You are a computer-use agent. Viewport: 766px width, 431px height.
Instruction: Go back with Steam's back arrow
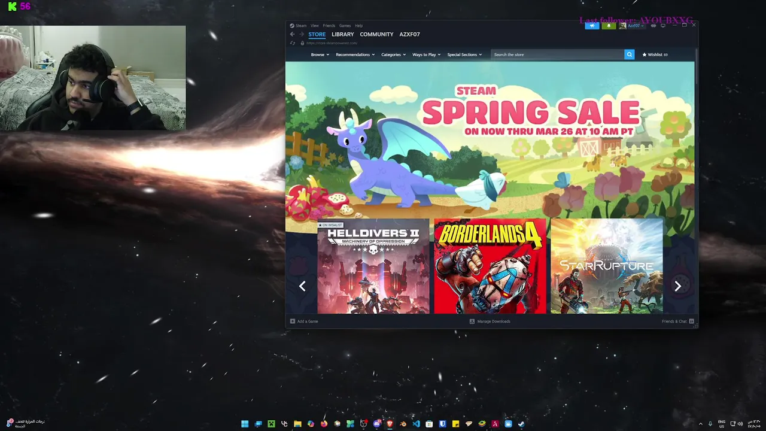click(x=292, y=35)
